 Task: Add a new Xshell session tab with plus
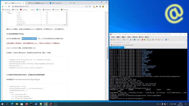(x=125, y=48)
